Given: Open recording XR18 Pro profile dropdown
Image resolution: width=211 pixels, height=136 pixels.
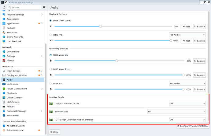Looking at the screenshot, I should [x=187, y=83].
